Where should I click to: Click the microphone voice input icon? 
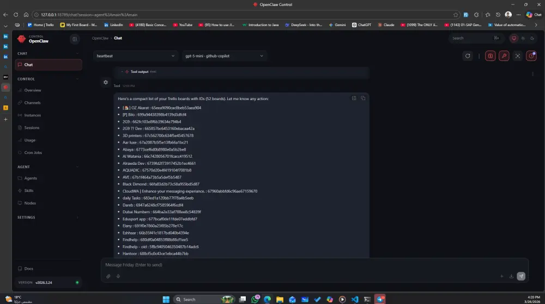[x=118, y=276]
